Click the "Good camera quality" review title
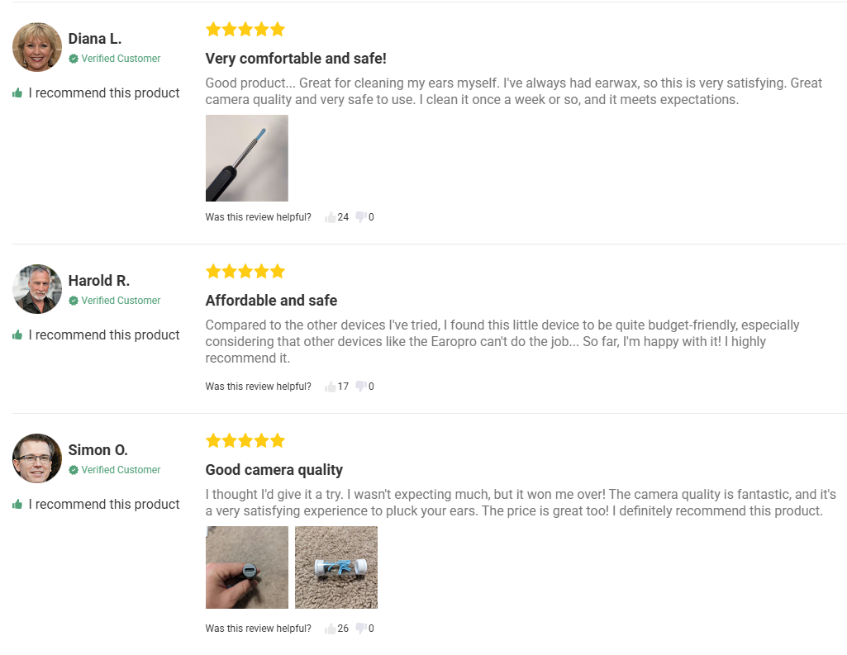The width and height of the screenshot is (847, 655). (274, 470)
